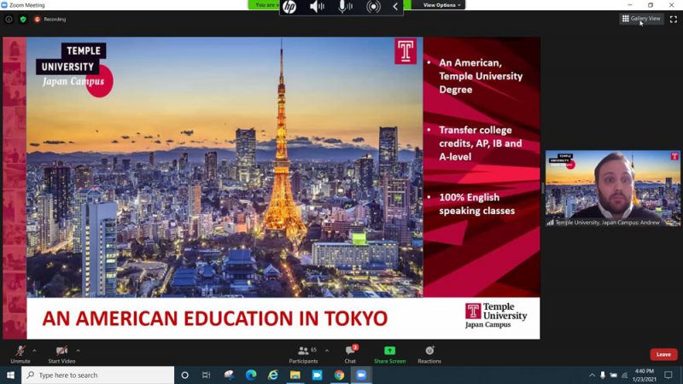
Task: Click the audio broadcast icon in HP overlay
Action: click(373, 7)
